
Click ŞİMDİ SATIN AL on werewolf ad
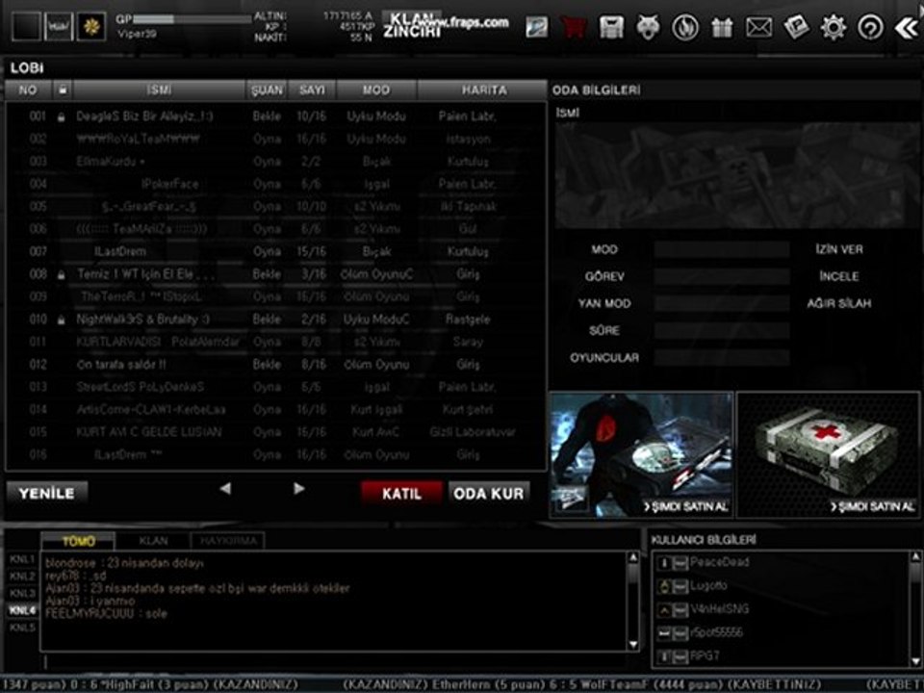pos(686,507)
